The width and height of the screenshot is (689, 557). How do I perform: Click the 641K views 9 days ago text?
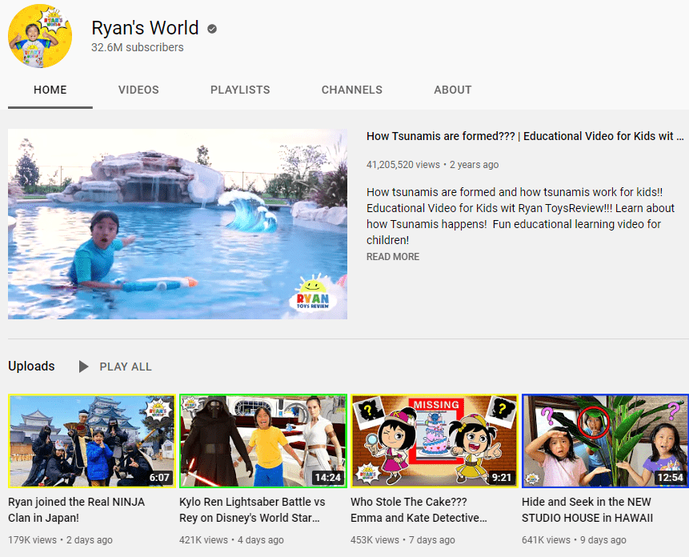(x=574, y=540)
